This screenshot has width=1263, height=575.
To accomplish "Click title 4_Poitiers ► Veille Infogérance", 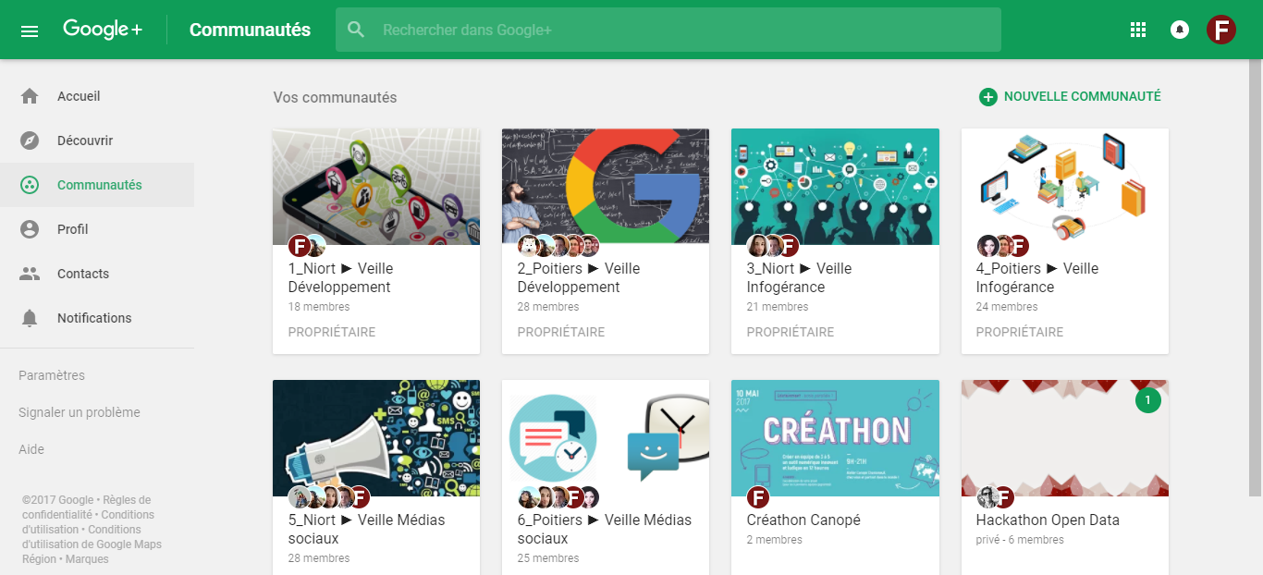I will click(1037, 277).
